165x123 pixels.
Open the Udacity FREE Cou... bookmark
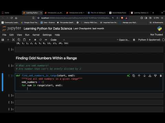(x=89, y=23)
